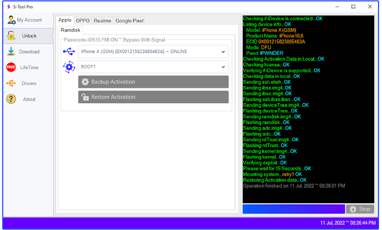Open the My Account section
The width and height of the screenshot is (382, 230).
click(x=29, y=20)
